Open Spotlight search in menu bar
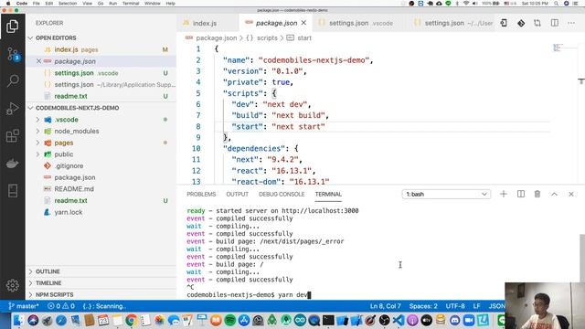This screenshot has height=329, width=585. [557, 4]
